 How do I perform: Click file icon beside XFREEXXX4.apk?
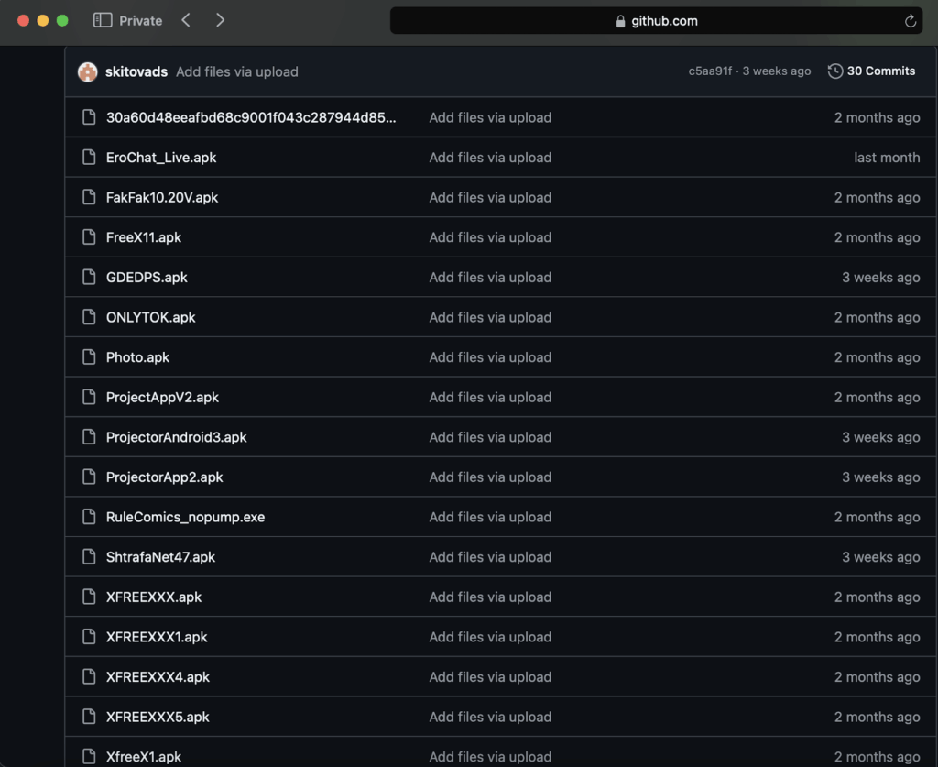(89, 676)
